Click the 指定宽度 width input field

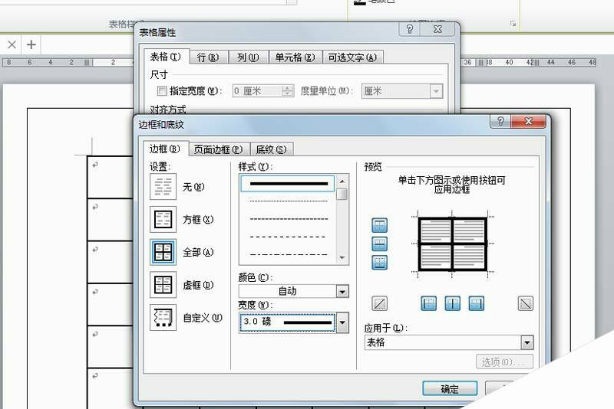(257, 91)
